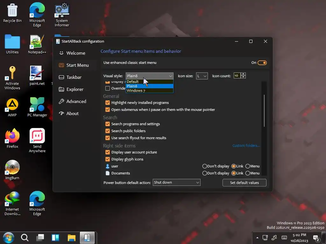Launch PC Manager from the desktop
Viewport: 326px width, 244px height.
tap(37, 107)
